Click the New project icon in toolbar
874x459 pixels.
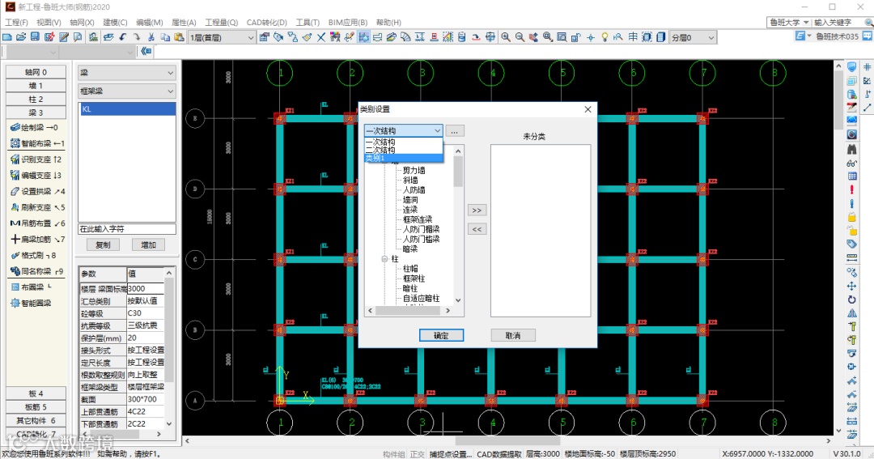pos(7,37)
